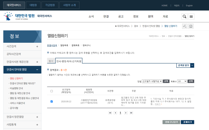Switch to the 형사 tab
This screenshot has width=209, height=130.
coord(51,61)
